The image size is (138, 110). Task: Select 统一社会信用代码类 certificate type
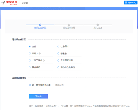30,85
